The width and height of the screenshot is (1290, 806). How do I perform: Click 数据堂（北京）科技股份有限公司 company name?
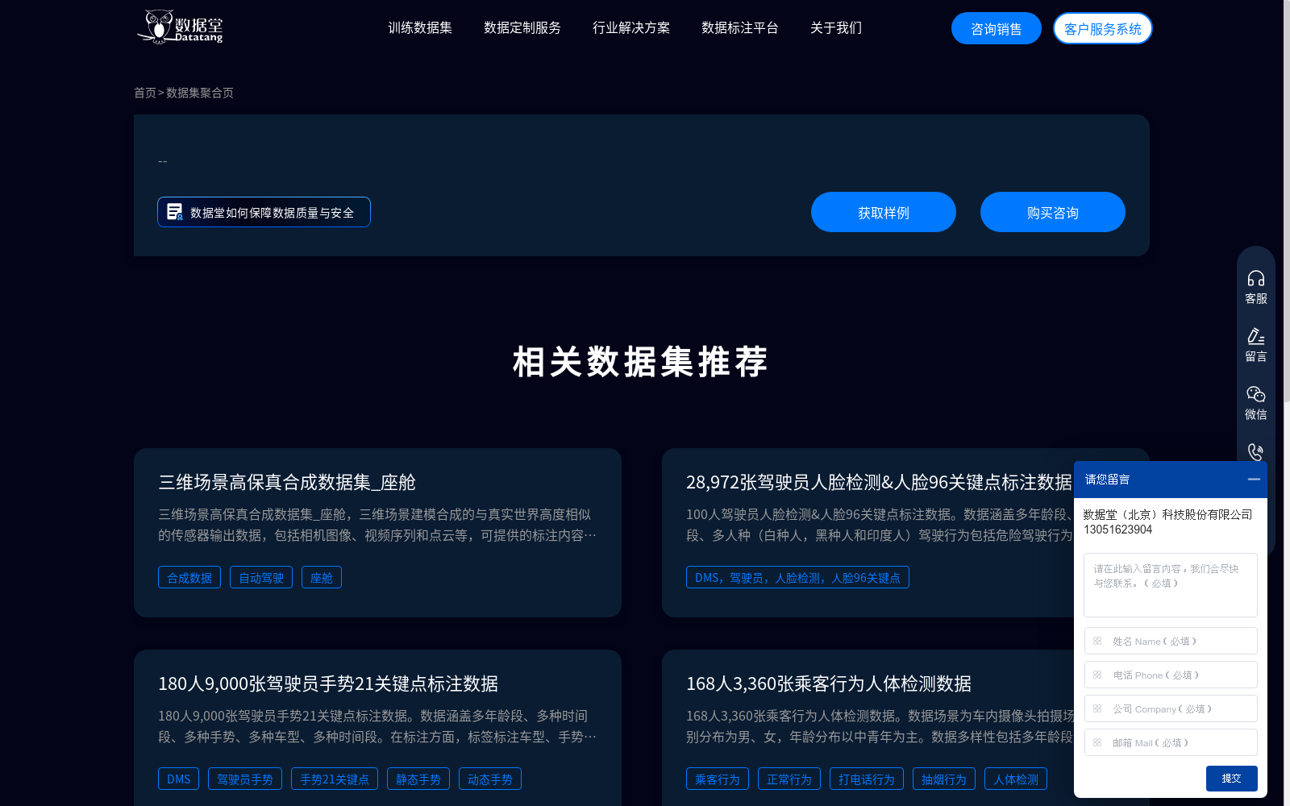[1167, 514]
